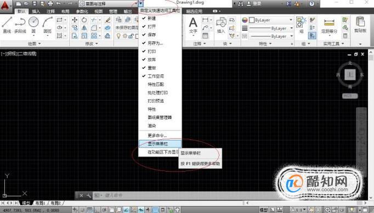Viewport: 374px width, 213px height.
Task: Select the Polyline (多段线) tool
Action: (20, 25)
